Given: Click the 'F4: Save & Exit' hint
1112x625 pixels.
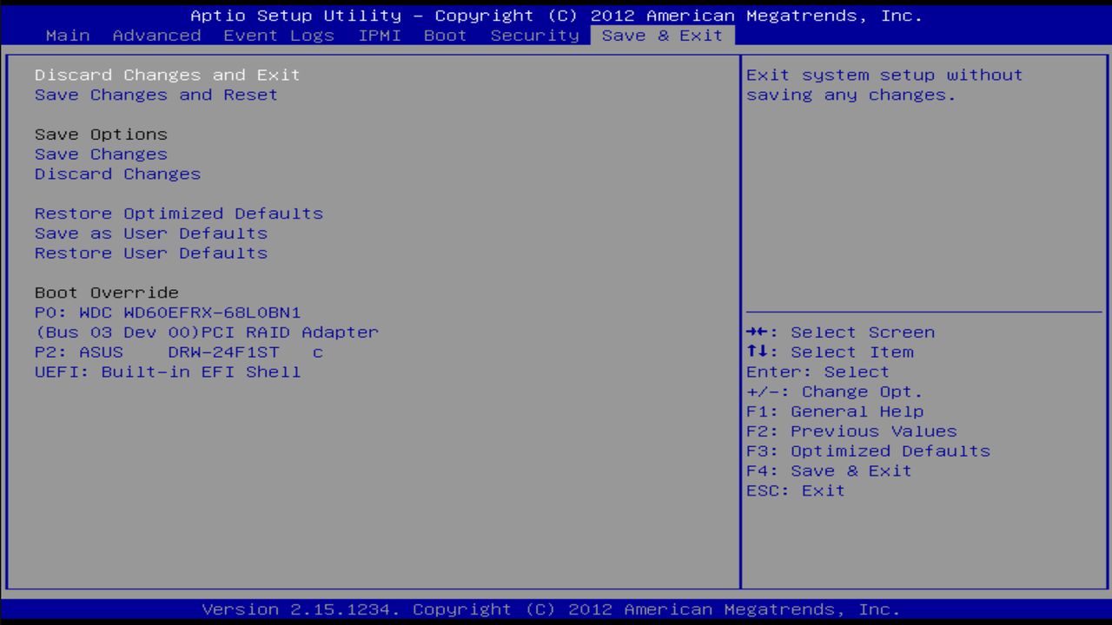Looking at the screenshot, I should point(829,471).
